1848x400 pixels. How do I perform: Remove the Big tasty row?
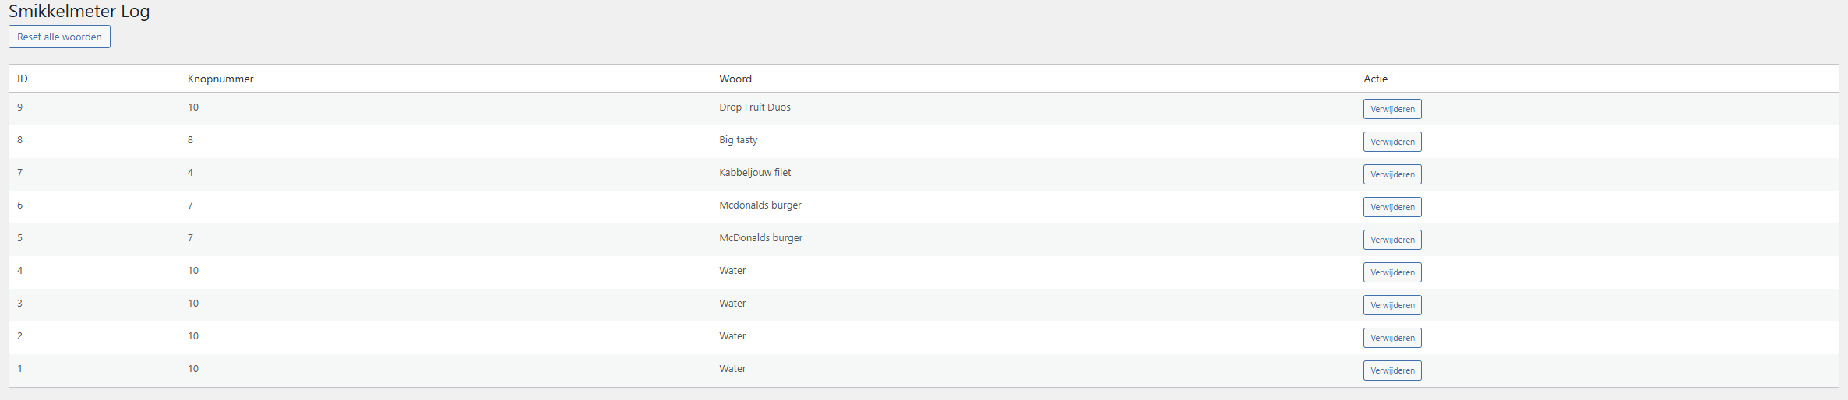(x=1391, y=142)
